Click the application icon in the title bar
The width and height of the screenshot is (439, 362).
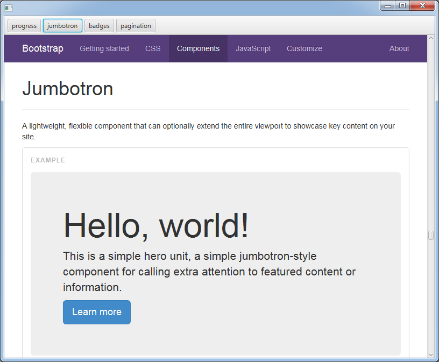pos(8,8)
